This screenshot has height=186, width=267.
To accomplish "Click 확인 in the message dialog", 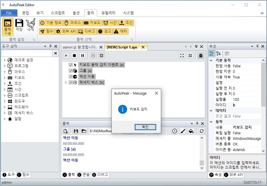I will tap(145, 127).
